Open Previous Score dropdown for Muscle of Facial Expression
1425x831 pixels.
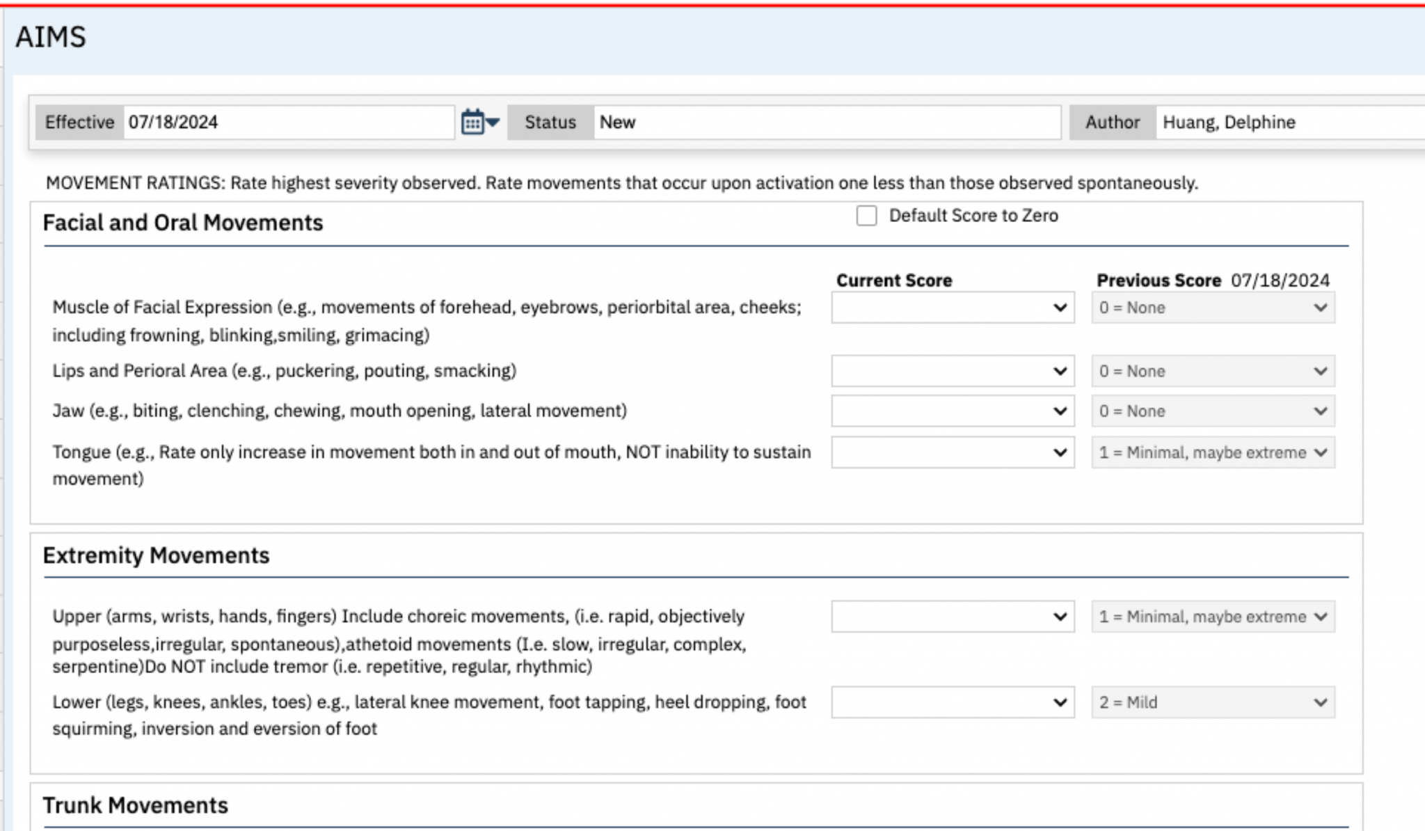(1212, 308)
